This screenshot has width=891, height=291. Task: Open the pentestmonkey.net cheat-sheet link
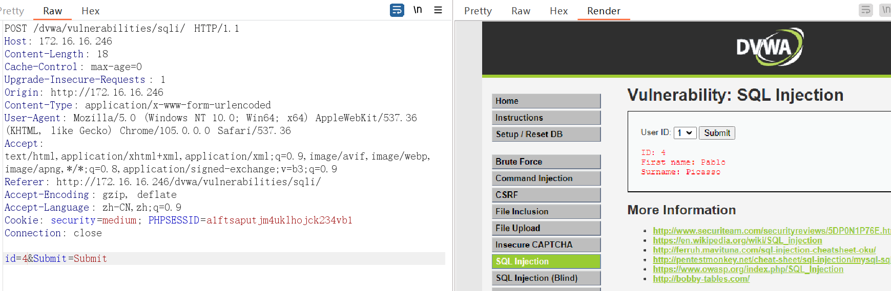[772, 260]
